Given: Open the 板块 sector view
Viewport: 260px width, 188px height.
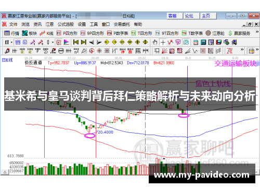Looking at the screenshot, I should click(x=30, y=33).
